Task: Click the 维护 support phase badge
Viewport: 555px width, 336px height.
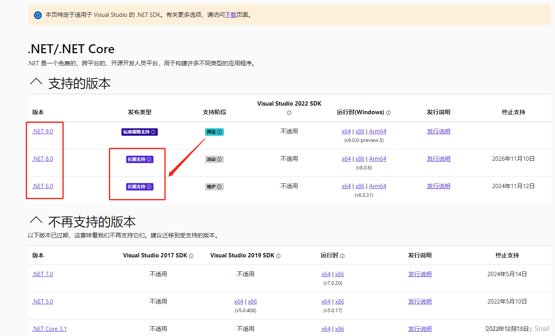Action: coord(214,187)
